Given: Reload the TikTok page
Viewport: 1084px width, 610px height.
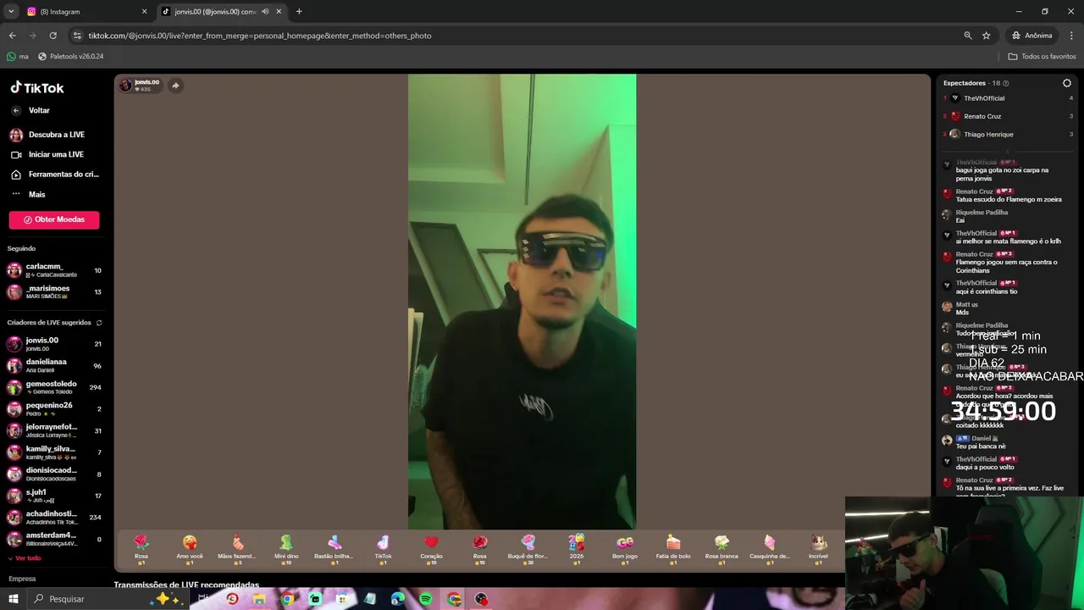Looking at the screenshot, I should pos(53,36).
